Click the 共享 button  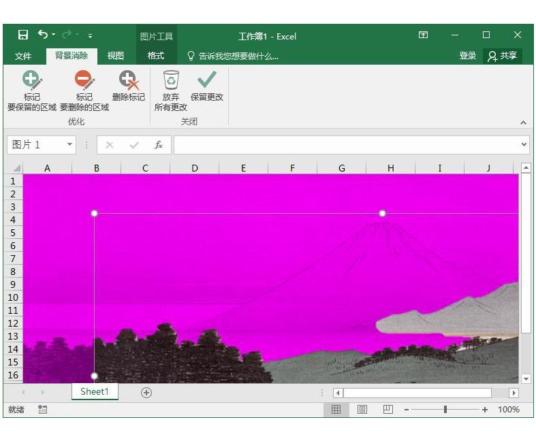tap(503, 56)
